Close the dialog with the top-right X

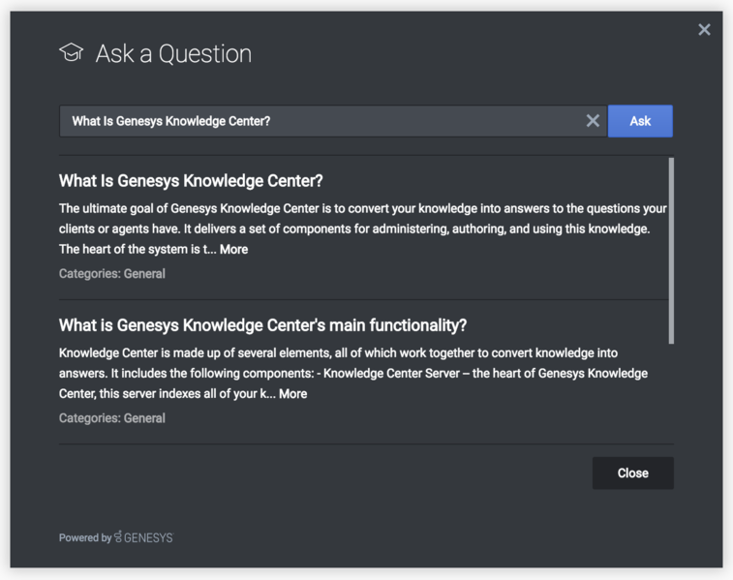click(x=704, y=30)
